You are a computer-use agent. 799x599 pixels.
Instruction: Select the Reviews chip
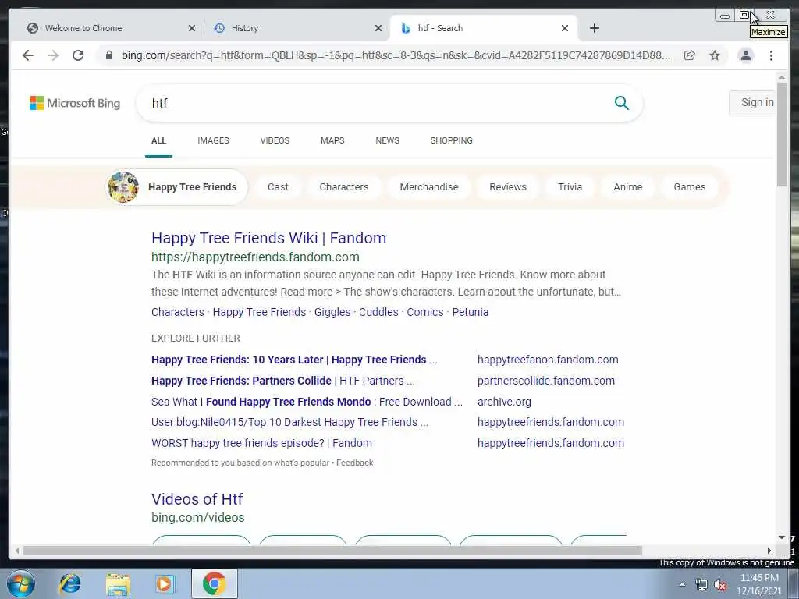[x=507, y=187]
